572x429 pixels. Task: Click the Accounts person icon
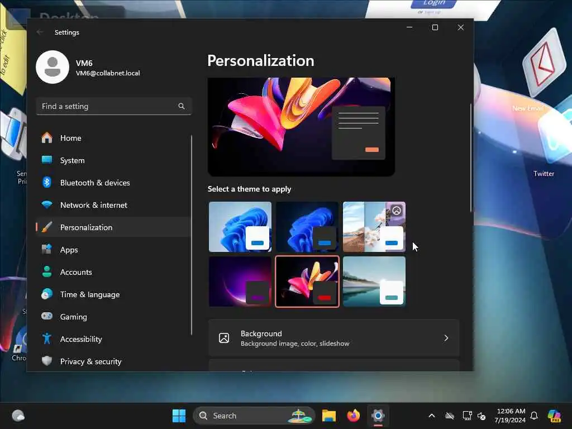47,272
